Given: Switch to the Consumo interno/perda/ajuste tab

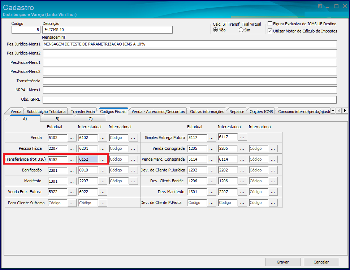Looking at the screenshot, I should 304,111.
